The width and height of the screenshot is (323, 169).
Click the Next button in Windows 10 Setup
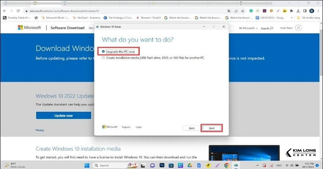coord(212,128)
